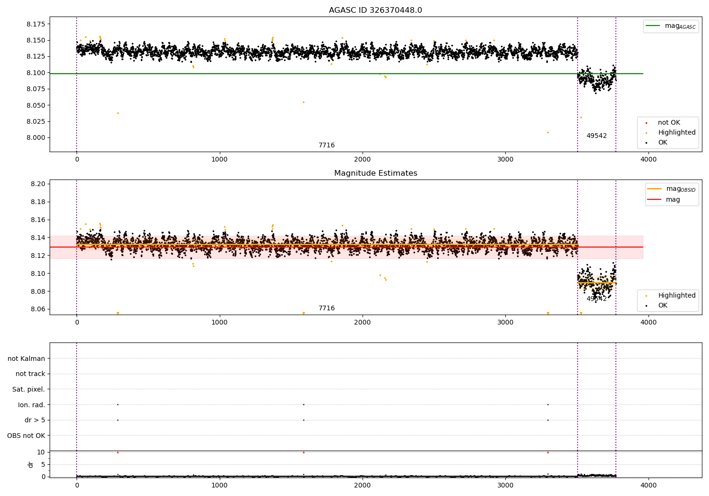709x496 pixels.
Task: Click the 'Sat. pixel.' axis label
Action: (x=29, y=390)
